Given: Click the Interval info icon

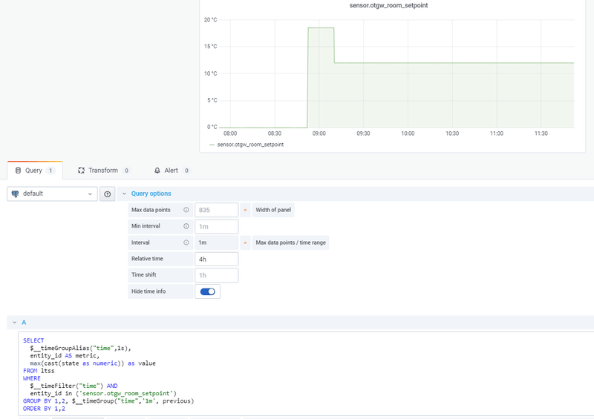Looking at the screenshot, I should click(186, 243).
